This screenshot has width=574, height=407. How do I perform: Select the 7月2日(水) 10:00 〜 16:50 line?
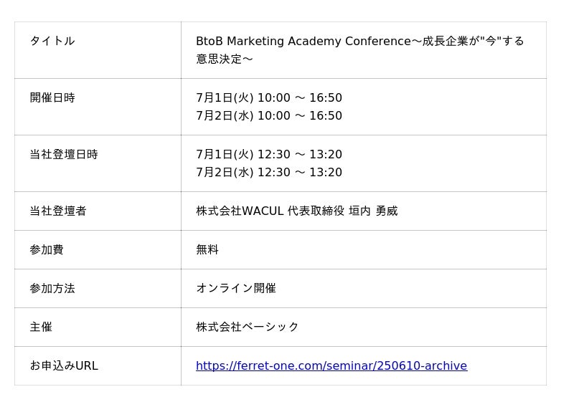click(269, 116)
